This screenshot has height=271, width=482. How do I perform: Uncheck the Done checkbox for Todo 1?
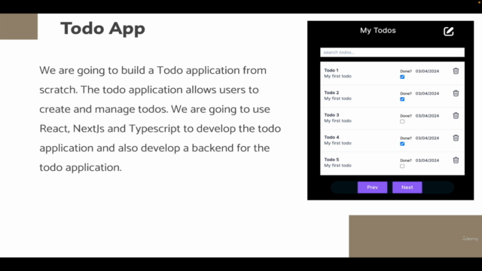402,77
